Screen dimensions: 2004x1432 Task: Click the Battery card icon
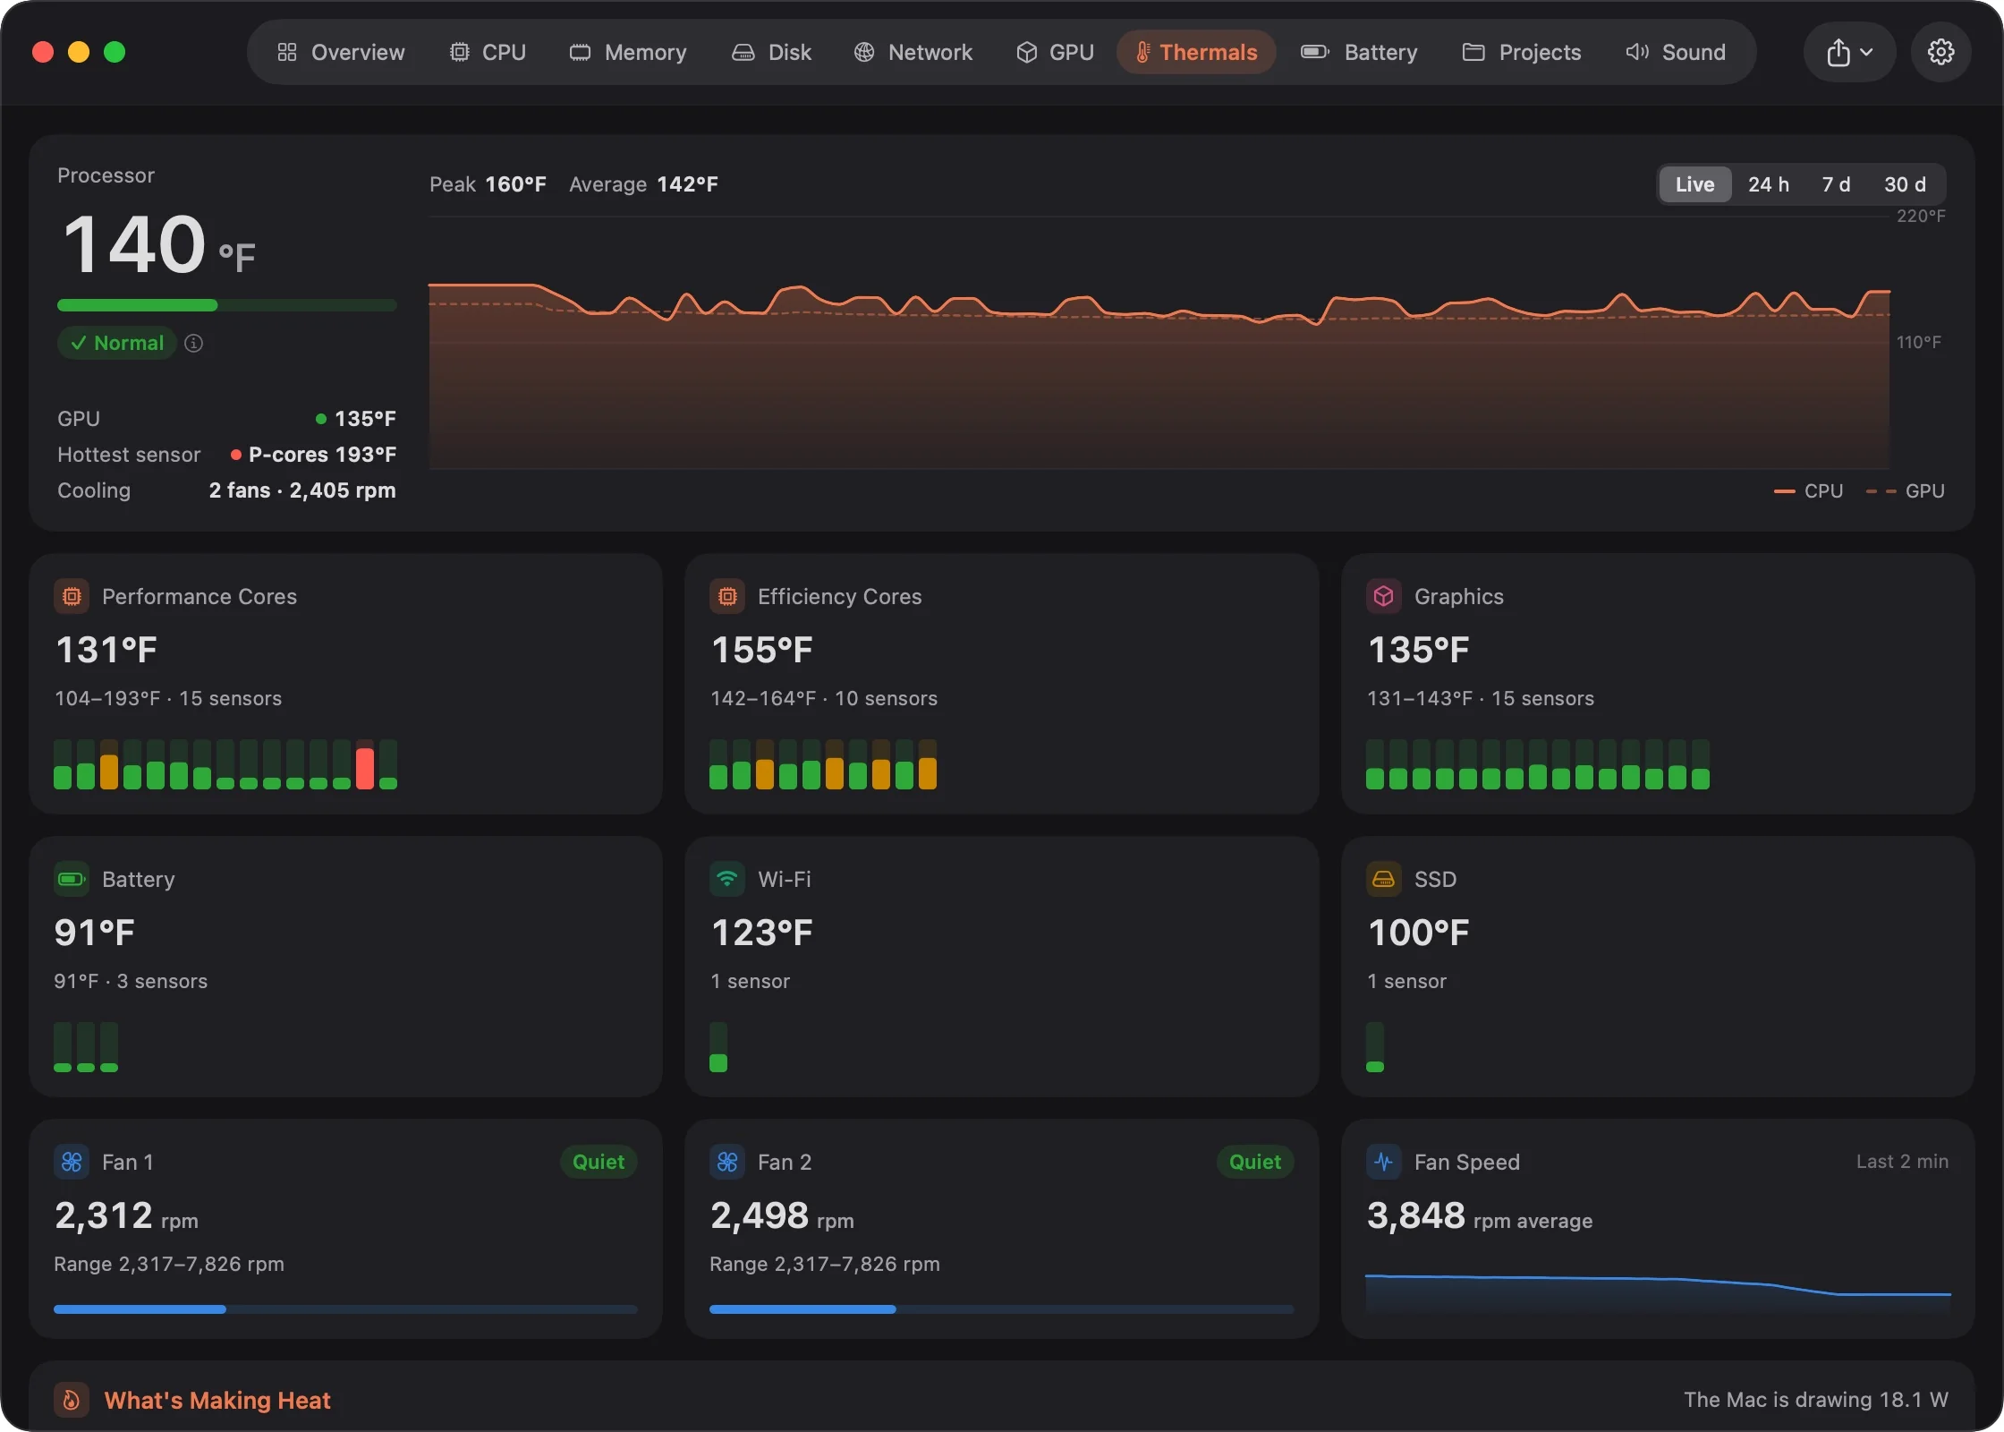[72, 879]
